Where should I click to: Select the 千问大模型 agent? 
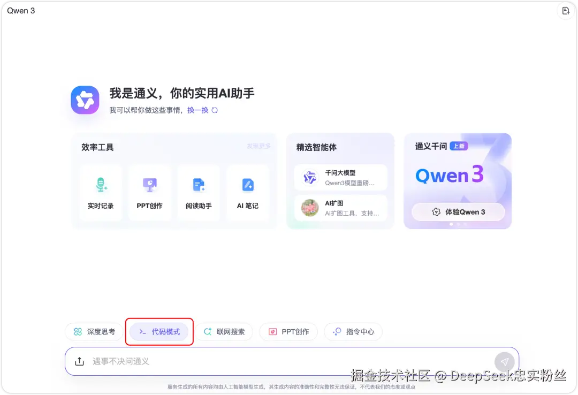point(340,177)
